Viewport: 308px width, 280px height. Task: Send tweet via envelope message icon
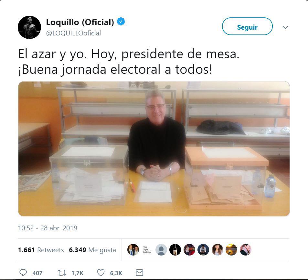pyautogui.click(x=140, y=273)
